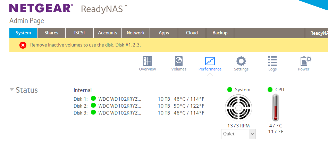Click the Disk 3 10 TB capacity
Image resolution: width=328 pixels, height=151 pixels.
pyautogui.click(x=164, y=113)
